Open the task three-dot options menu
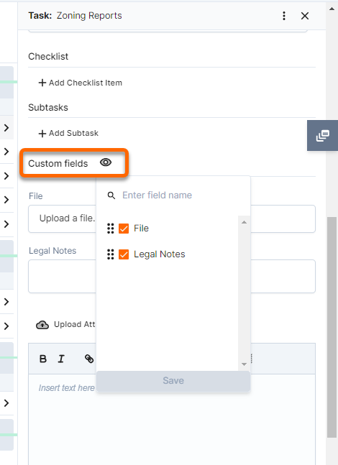The height and width of the screenshot is (465, 338). [x=284, y=16]
